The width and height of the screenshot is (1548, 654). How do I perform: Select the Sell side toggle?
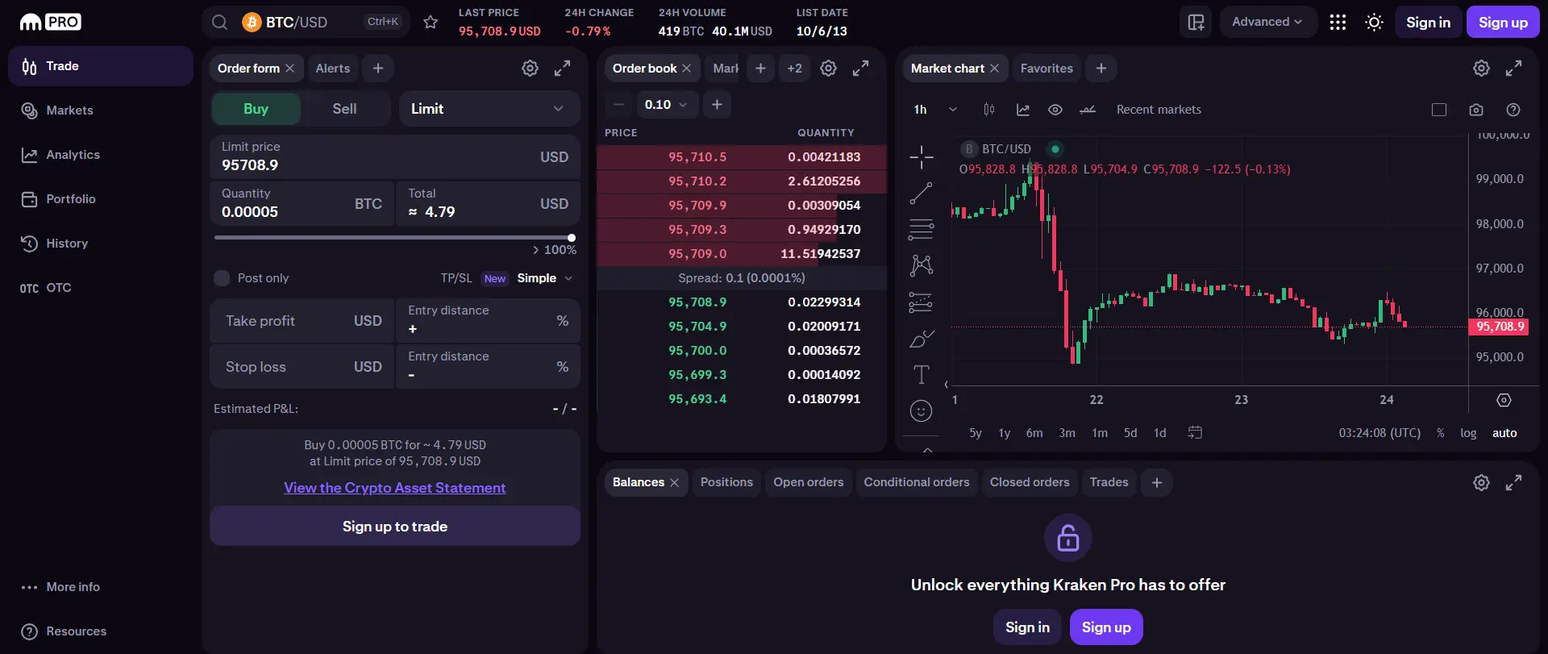click(344, 109)
